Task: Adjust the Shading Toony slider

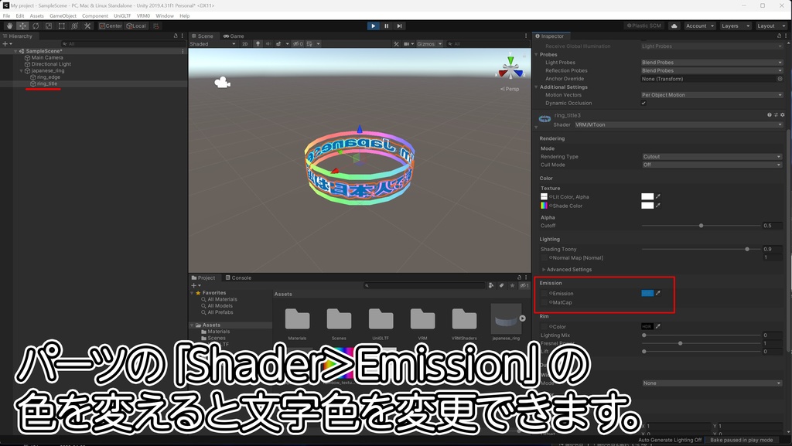Action: tap(701, 249)
